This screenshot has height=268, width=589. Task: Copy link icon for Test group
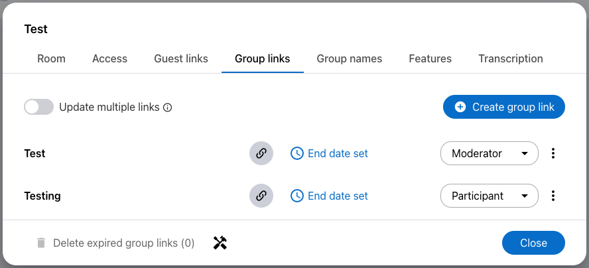coord(261,153)
